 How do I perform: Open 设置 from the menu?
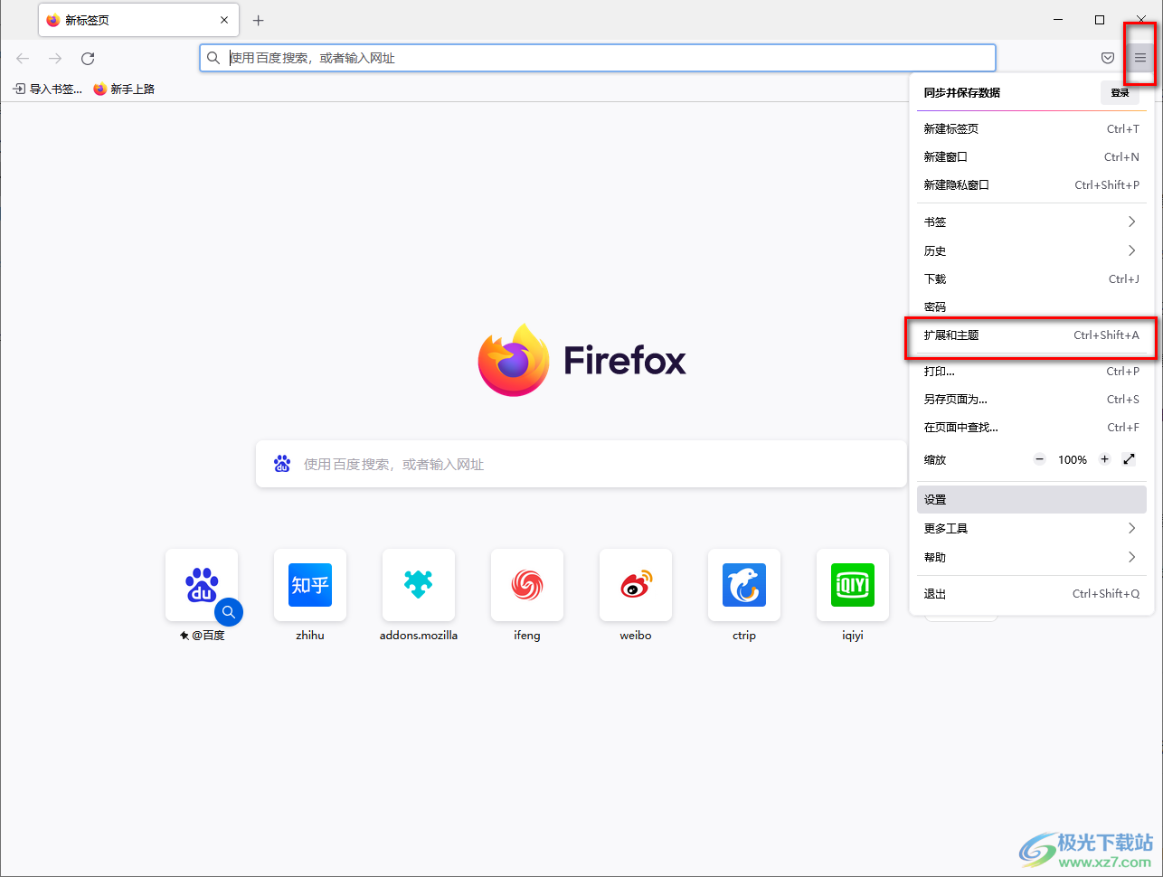pos(1031,499)
